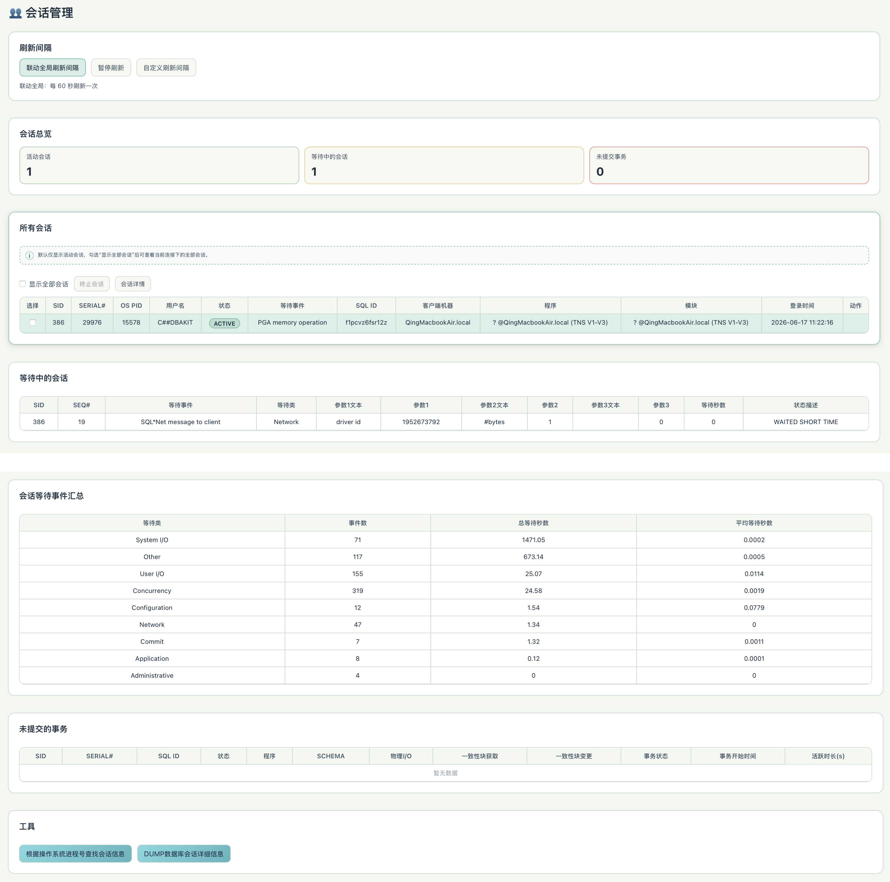Click the WAITED SHORT TIME status description
This screenshot has width=890, height=882.
tap(806, 422)
